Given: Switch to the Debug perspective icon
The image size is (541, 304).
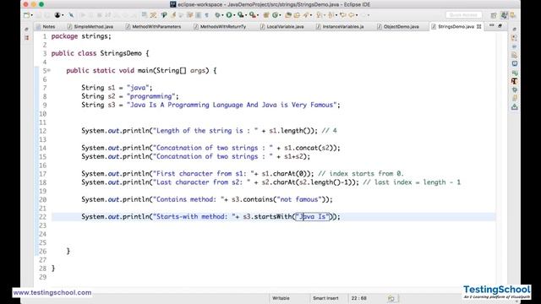Looking at the screenshot, I should (513, 15).
